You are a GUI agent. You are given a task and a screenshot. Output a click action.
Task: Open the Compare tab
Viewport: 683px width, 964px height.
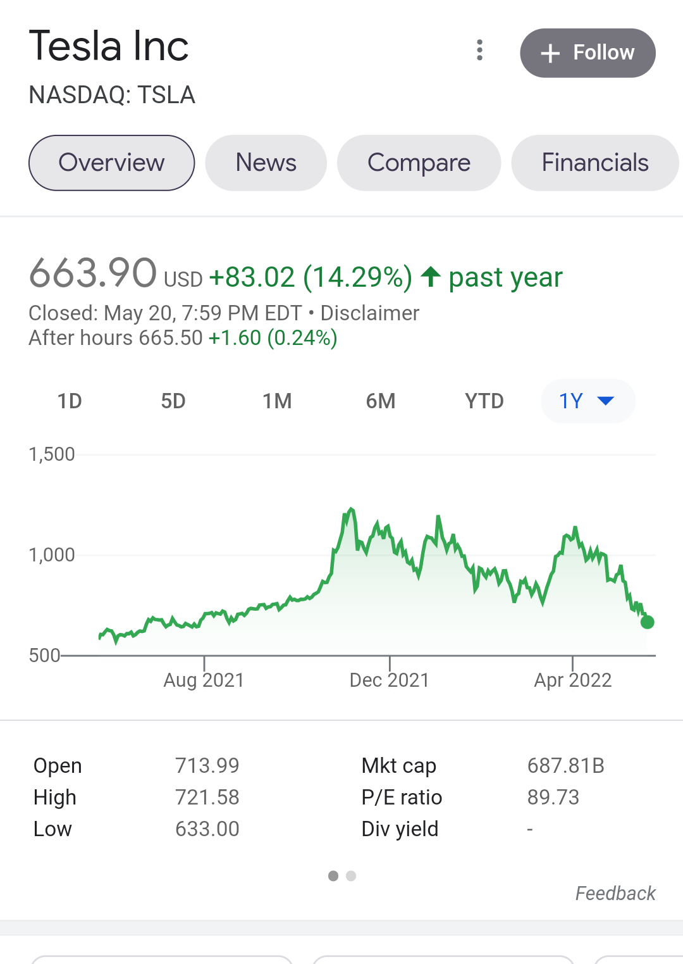pyautogui.click(x=419, y=163)
